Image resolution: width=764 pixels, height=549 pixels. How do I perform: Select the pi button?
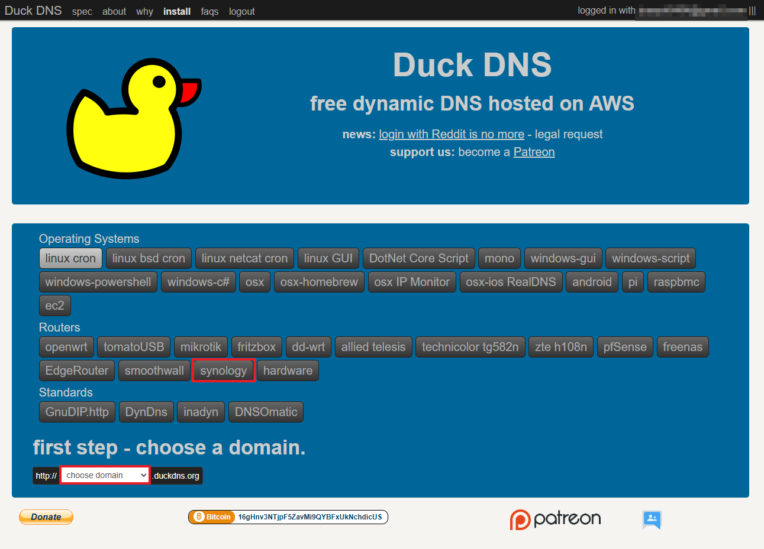click(633, 282)
